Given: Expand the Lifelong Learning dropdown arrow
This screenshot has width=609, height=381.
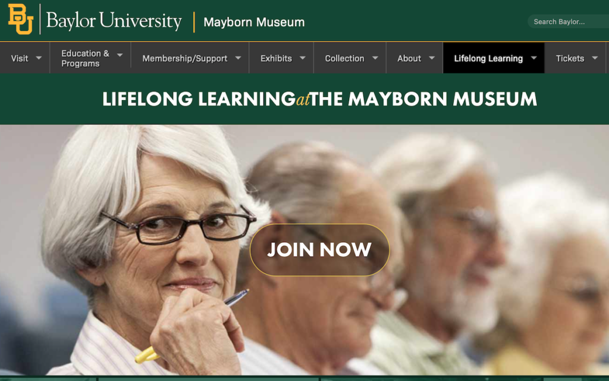Looking at the screenshot, I should (534, 58).
